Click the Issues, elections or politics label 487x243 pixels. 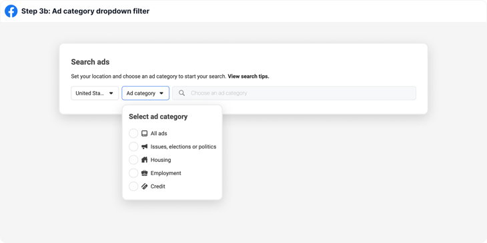coord(183,146)
